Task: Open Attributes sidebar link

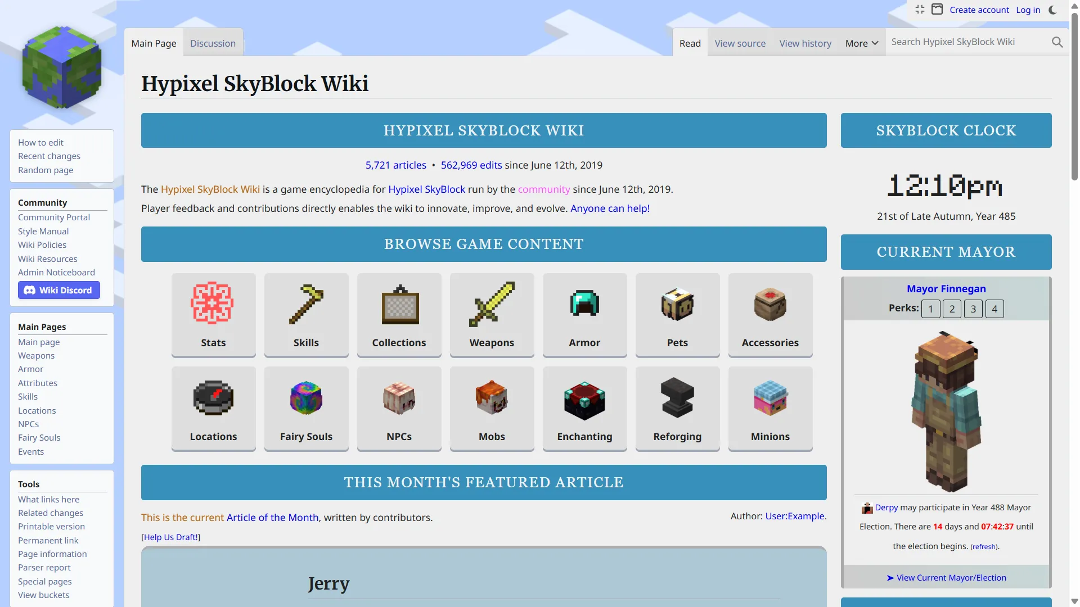Action: pyautogui.click(x=38, y=383)
